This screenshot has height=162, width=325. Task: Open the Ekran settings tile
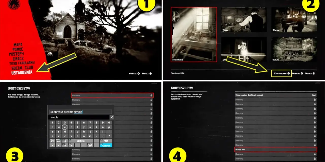(x=244, y=20)
